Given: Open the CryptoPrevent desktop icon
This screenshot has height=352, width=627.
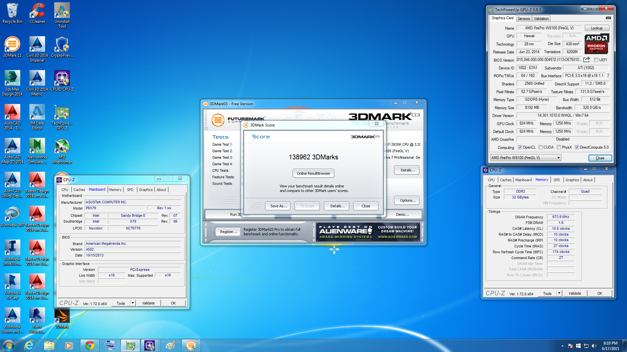Looking at the screenshot, I should 62,47.
